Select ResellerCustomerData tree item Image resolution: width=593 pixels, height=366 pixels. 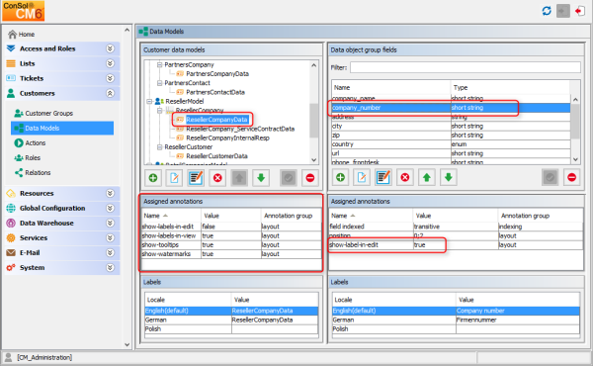(x=216, y=156)
